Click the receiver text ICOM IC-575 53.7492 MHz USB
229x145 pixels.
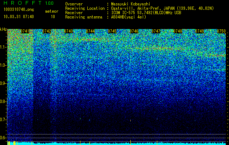(x=146, y=13)
